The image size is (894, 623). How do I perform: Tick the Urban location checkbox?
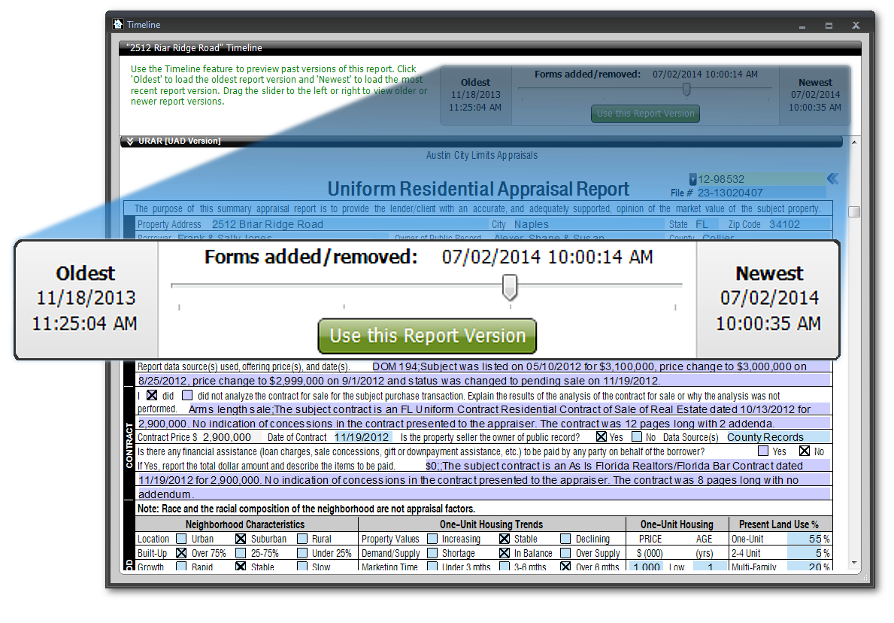coord(181,539)
